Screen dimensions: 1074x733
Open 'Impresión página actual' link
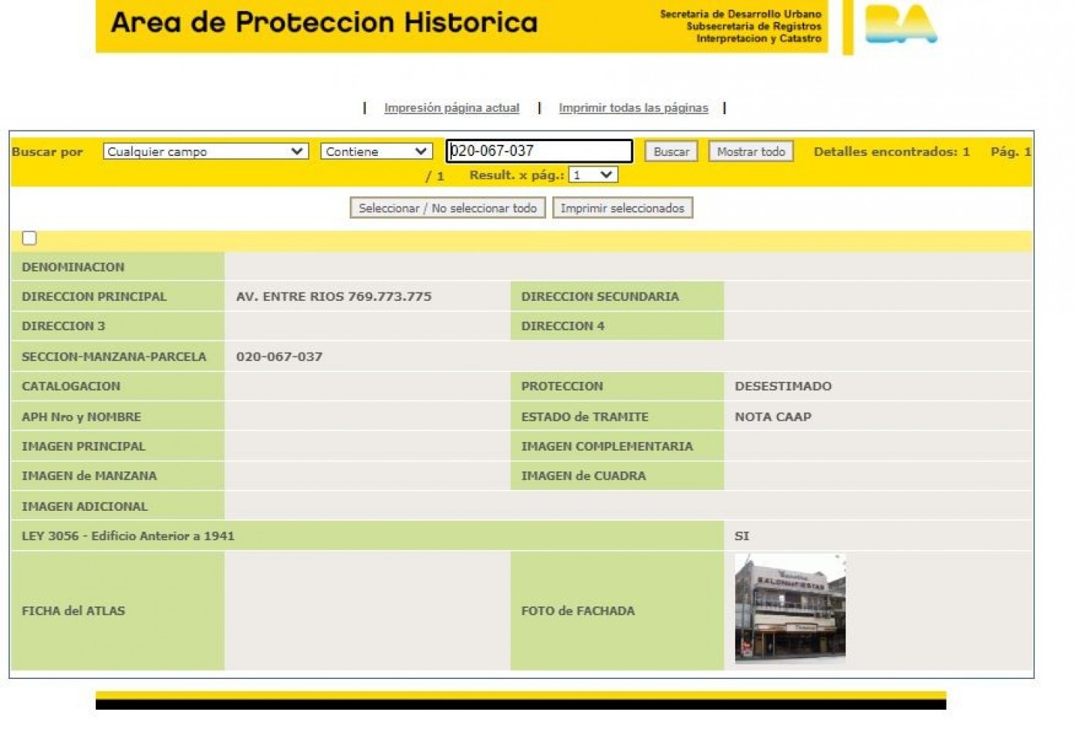click(x=451, y=108)
